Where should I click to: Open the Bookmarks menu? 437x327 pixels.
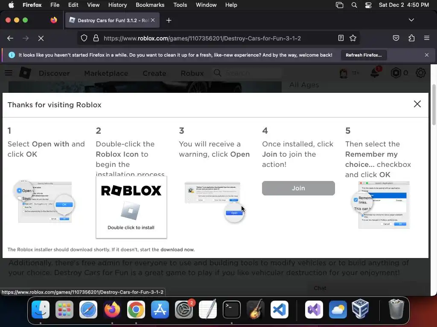point(150,5)
